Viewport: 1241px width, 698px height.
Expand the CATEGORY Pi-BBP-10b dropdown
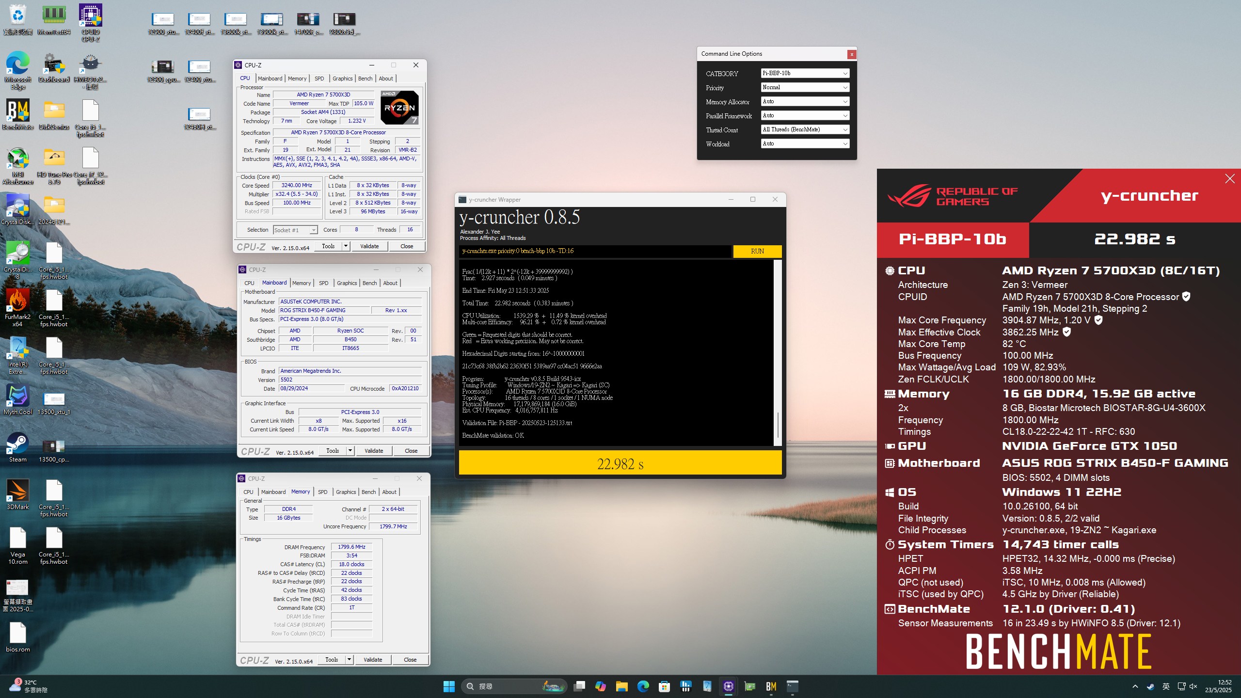coord(805,73)
